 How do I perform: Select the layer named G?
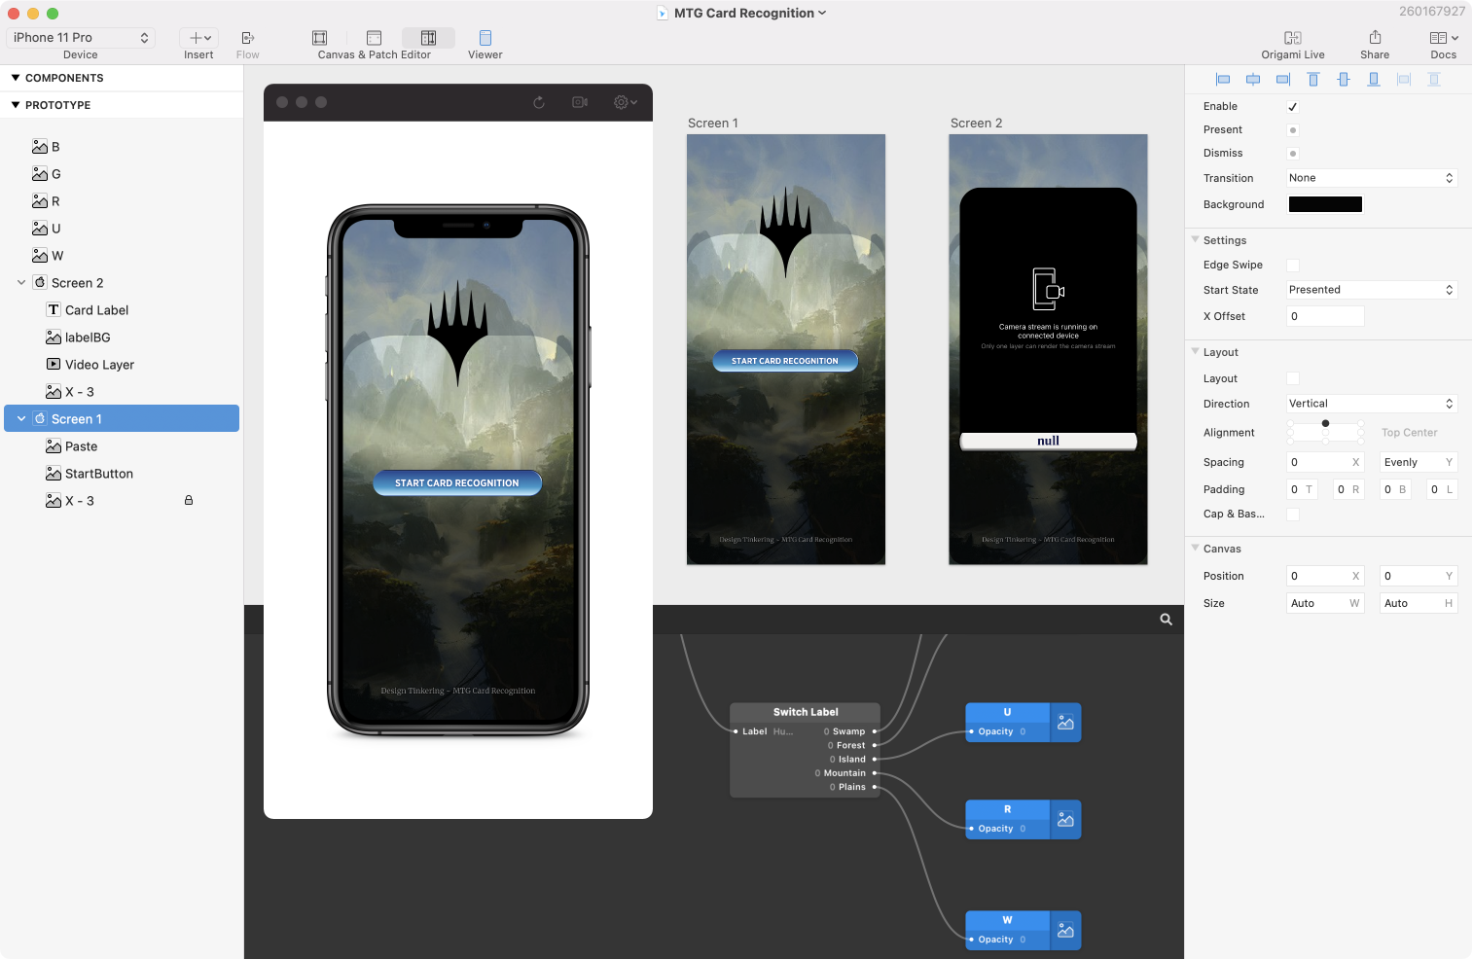pos(122,174)
